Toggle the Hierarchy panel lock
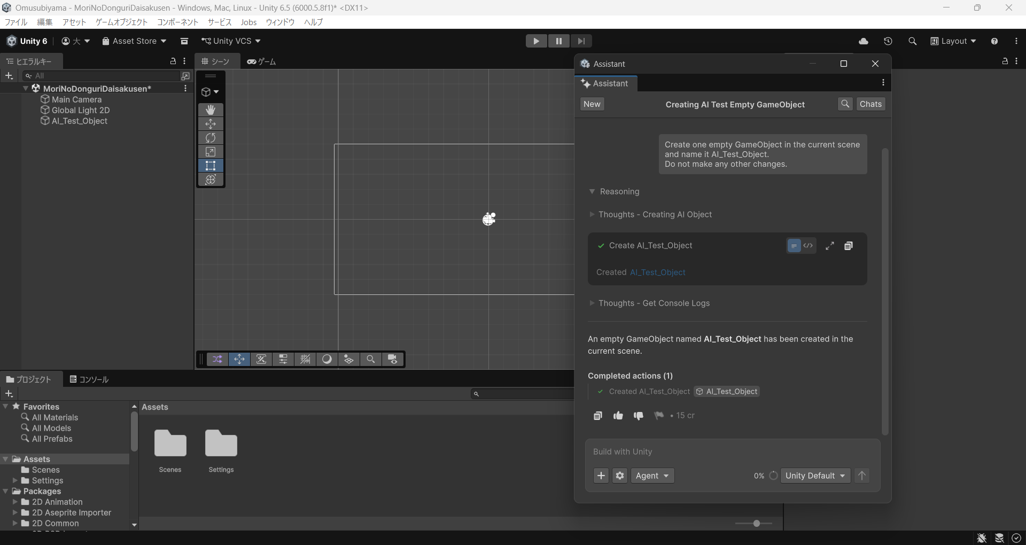Image resolution: width=1026 pixels, height=545 pixels. pyautogui.click(x=173, y=61)
